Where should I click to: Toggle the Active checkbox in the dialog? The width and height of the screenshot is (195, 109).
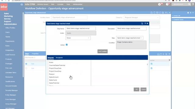(67, 45)
